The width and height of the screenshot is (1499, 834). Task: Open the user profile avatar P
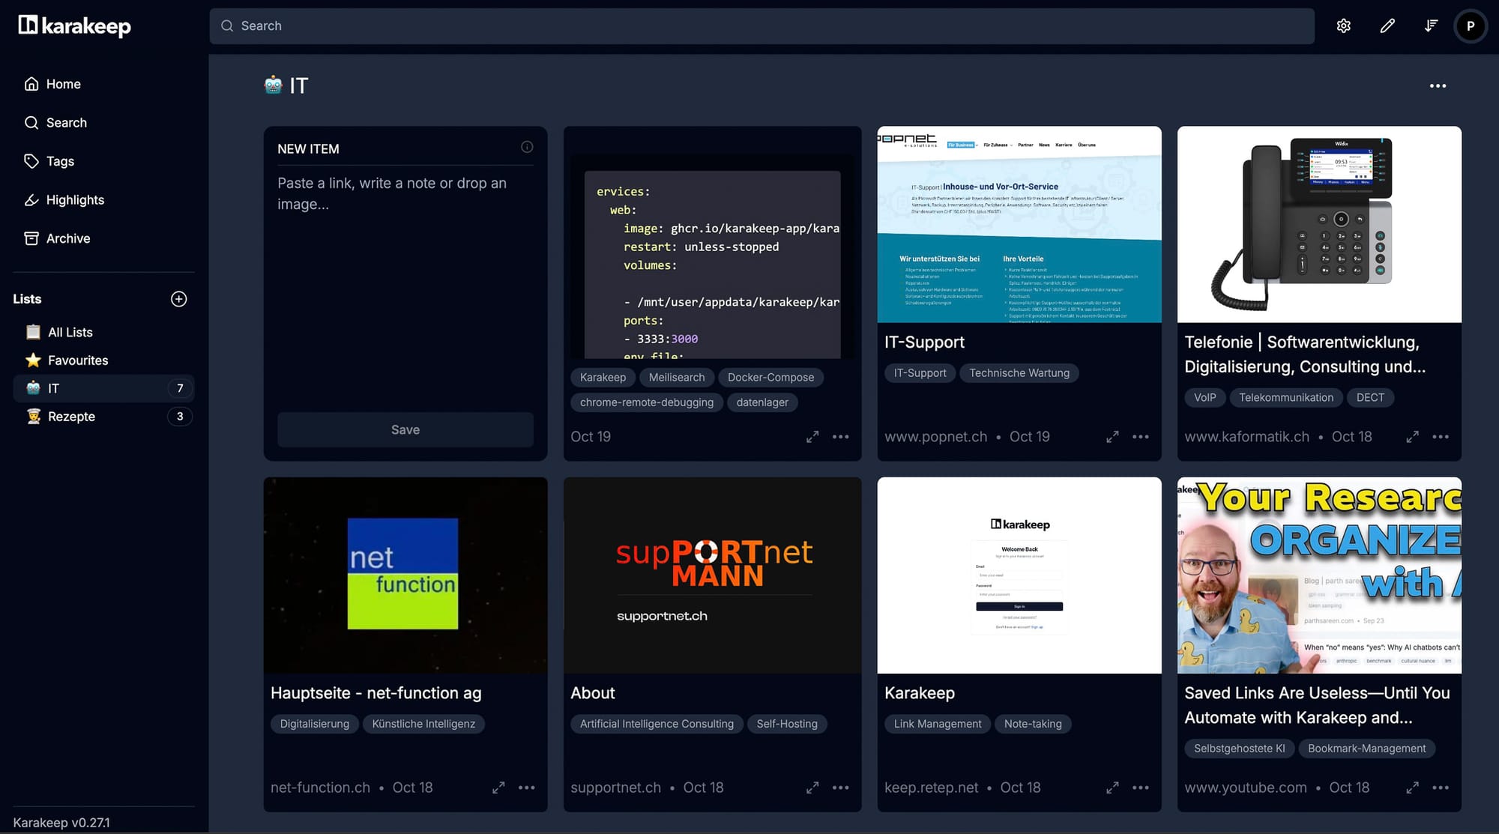coord(1470,26)
